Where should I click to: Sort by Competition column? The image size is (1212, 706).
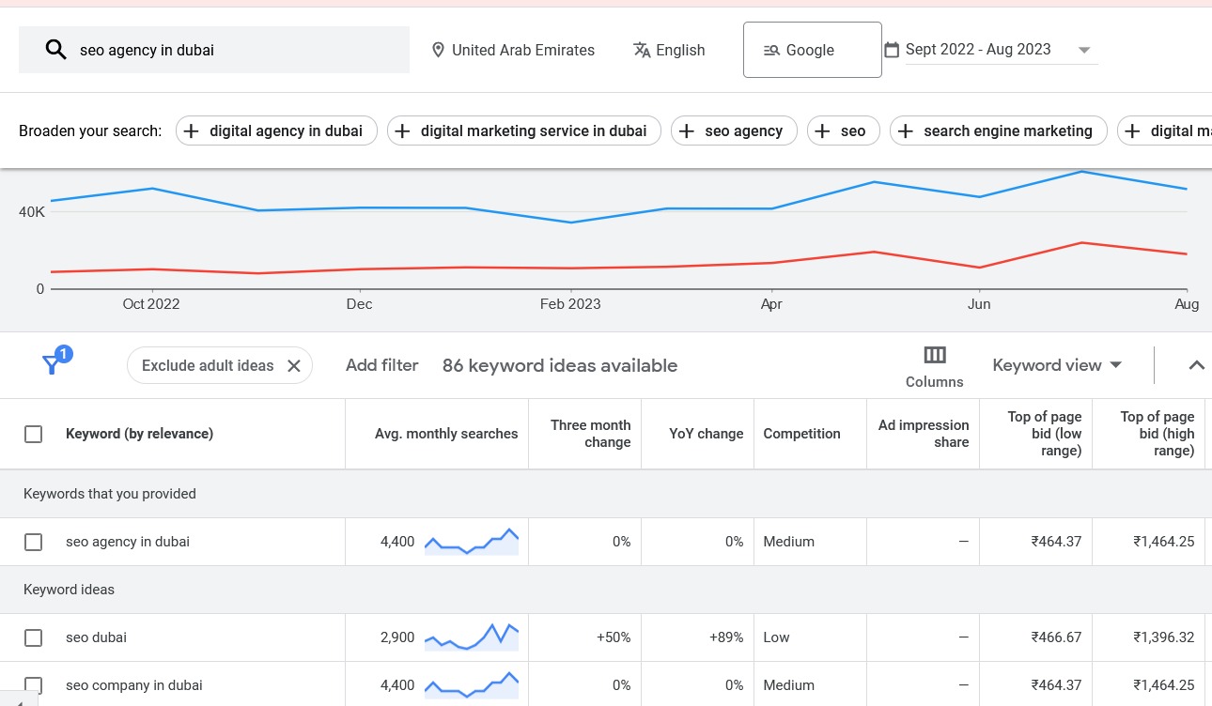coord(801,434)
